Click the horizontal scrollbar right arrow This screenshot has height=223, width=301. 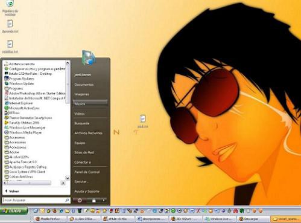point(63,183)
